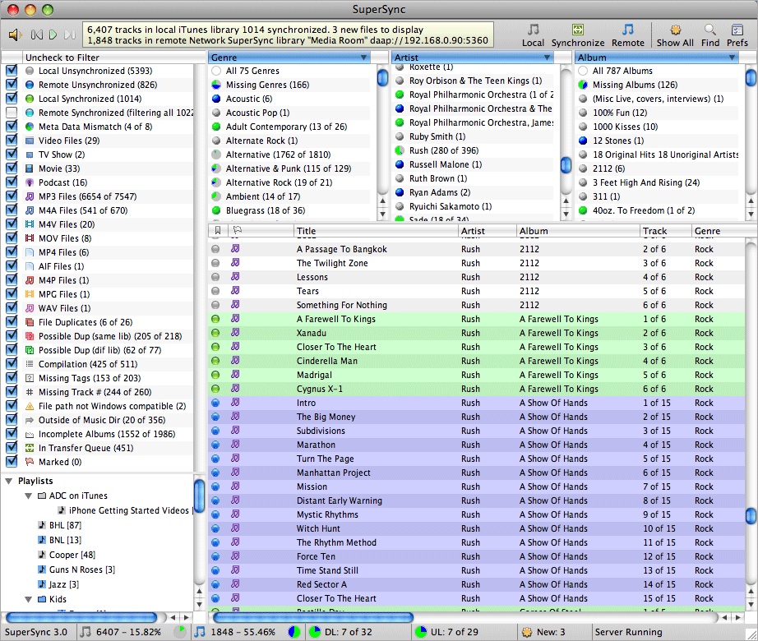Click the UL: 7 of 29 status
The width and height of the screenshot is (758, 641).
click(x=454, y=632)
